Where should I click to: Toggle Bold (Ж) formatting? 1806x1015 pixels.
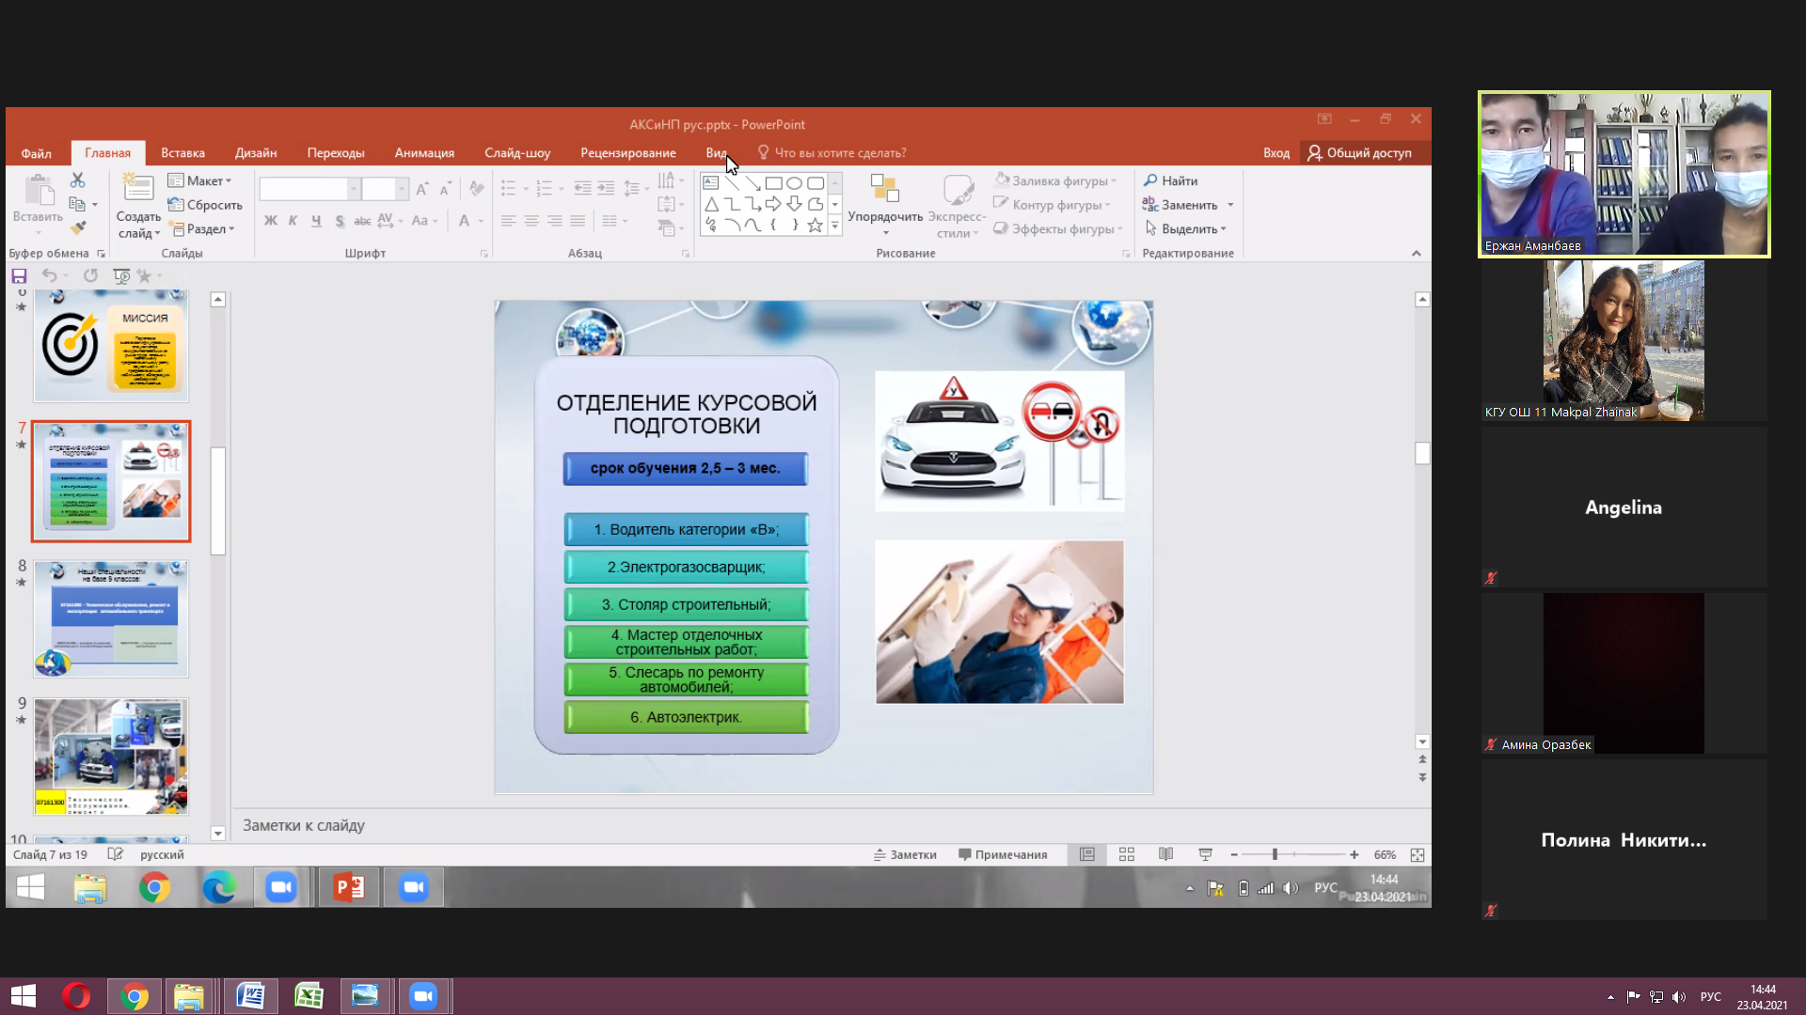tap(271, 221)
